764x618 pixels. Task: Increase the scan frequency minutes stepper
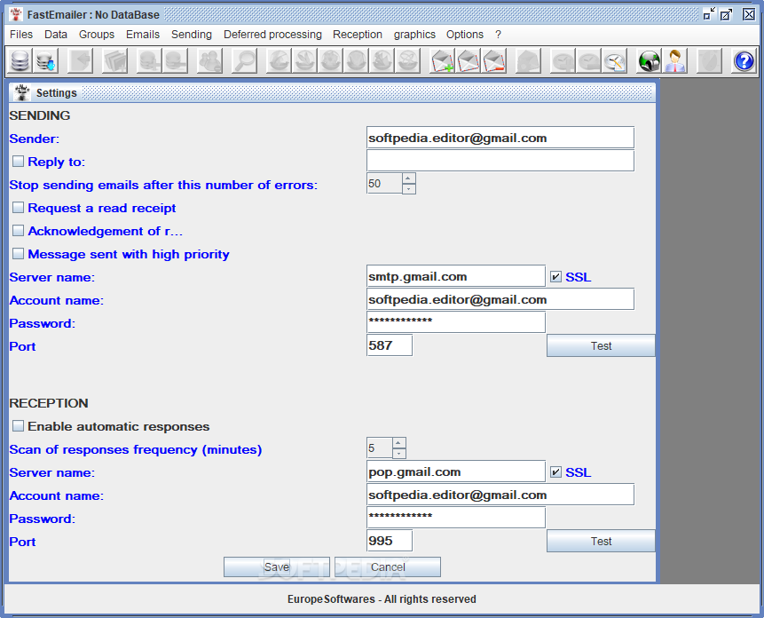point(398,443)
